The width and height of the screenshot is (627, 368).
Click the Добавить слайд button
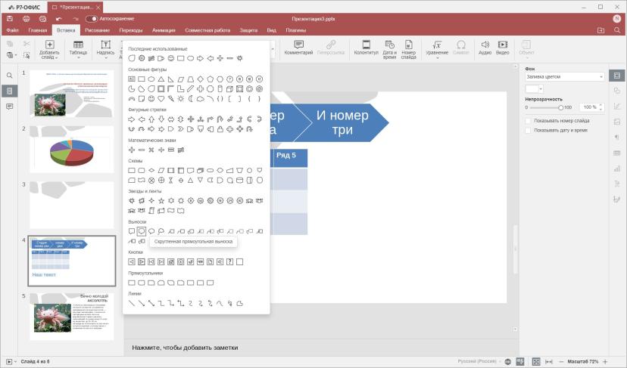pyautogui.click(x=49, y=49)
